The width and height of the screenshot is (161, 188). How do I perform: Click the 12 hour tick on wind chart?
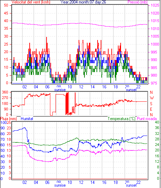click(81, 87)
